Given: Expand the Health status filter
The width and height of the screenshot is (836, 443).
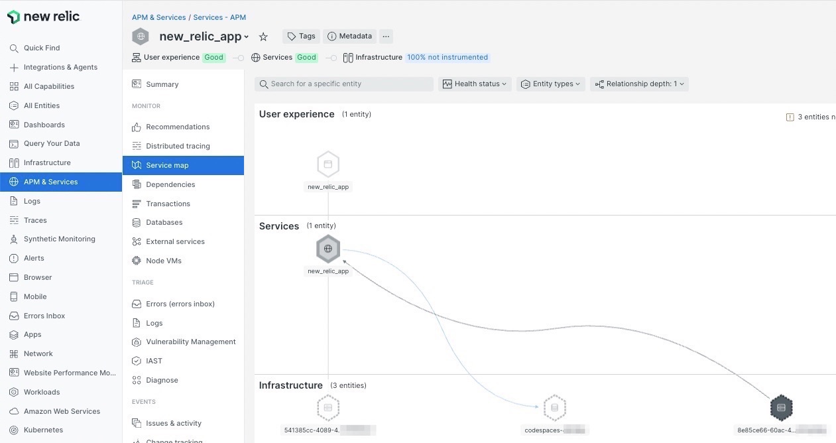Looking at the screenshot, I should [475, 84].
